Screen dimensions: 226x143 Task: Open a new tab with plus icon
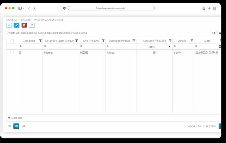click(x=209, y=8)
